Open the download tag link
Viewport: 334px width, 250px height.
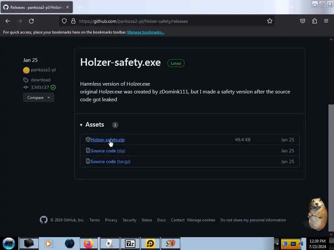click(41, 80)
